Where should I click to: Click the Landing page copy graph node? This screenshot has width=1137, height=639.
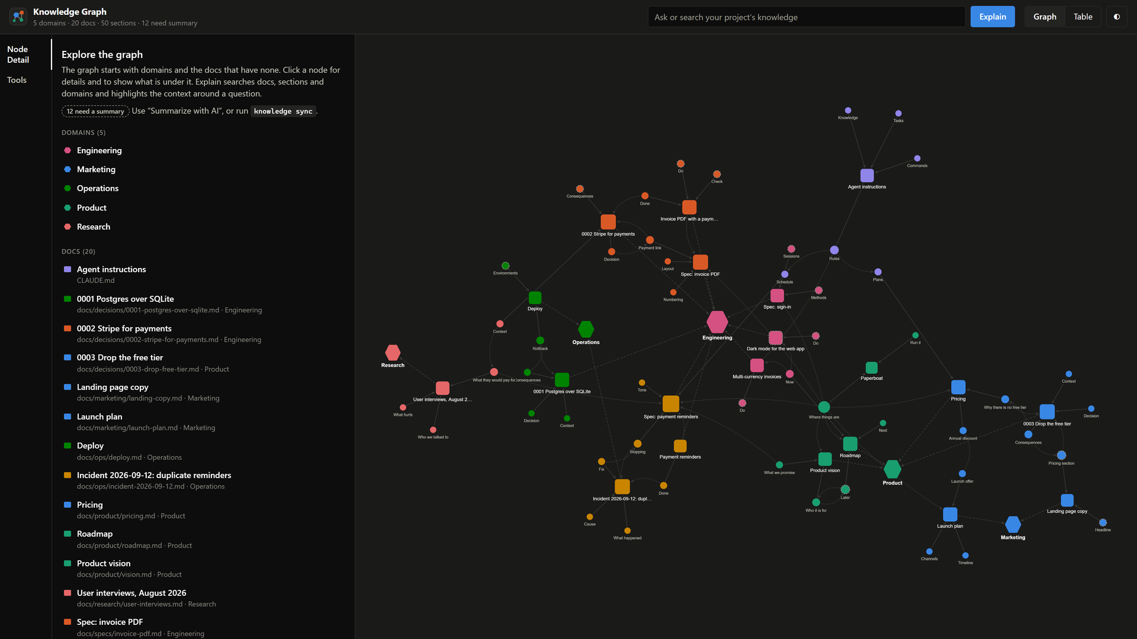tap(1067, 501)
